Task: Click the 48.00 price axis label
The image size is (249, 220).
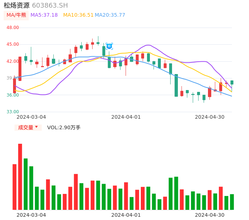Action: pyautogui.click(x=13, y=28)
